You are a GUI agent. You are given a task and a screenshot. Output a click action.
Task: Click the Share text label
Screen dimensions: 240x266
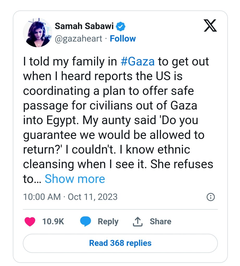tap(161, 222)
